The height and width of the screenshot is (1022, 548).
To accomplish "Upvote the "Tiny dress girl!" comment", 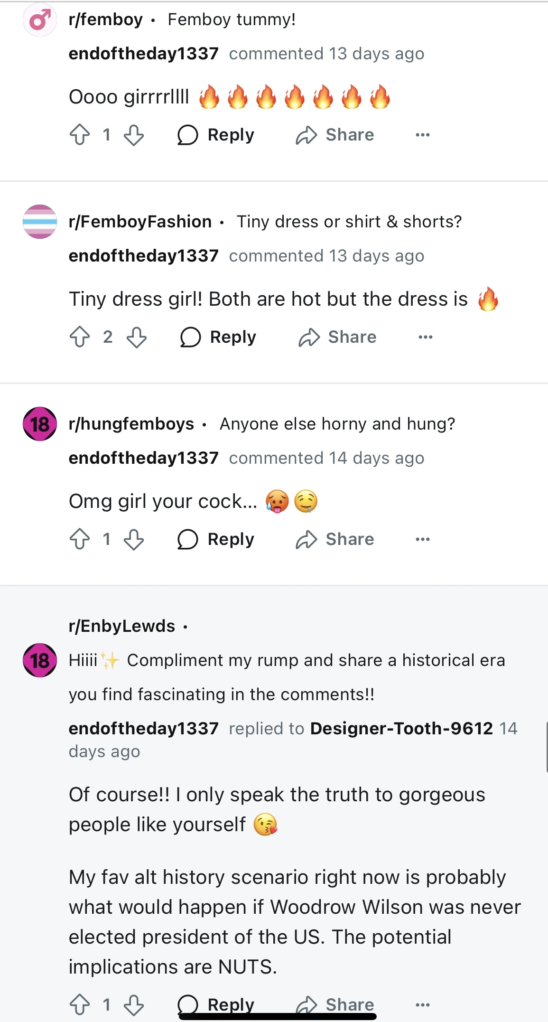I will click(x=80, y=337).
